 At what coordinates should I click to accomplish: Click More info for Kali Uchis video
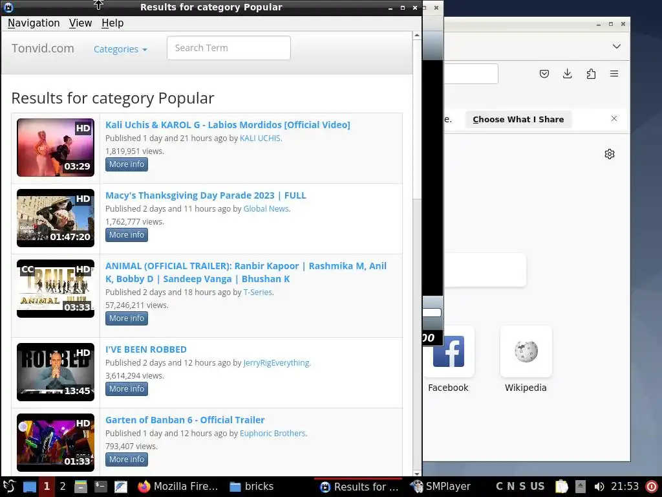127,164
